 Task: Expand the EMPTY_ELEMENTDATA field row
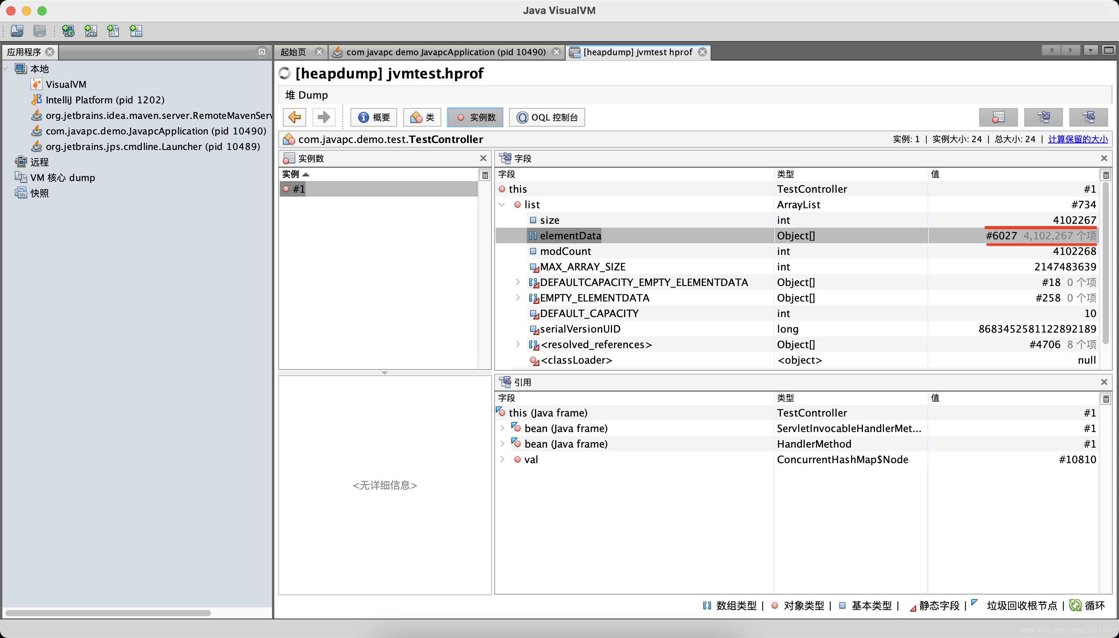coord(518,298)
